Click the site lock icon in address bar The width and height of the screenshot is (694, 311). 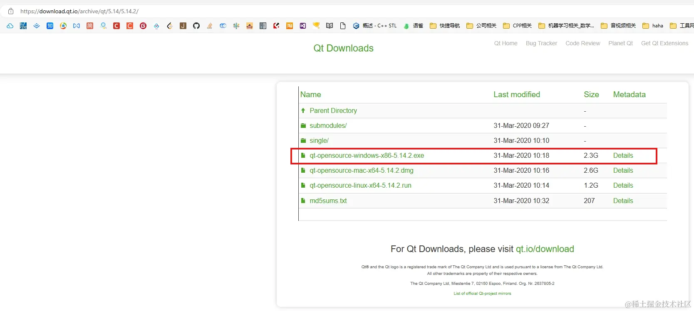pyautogui.click(x=11, y=11)
